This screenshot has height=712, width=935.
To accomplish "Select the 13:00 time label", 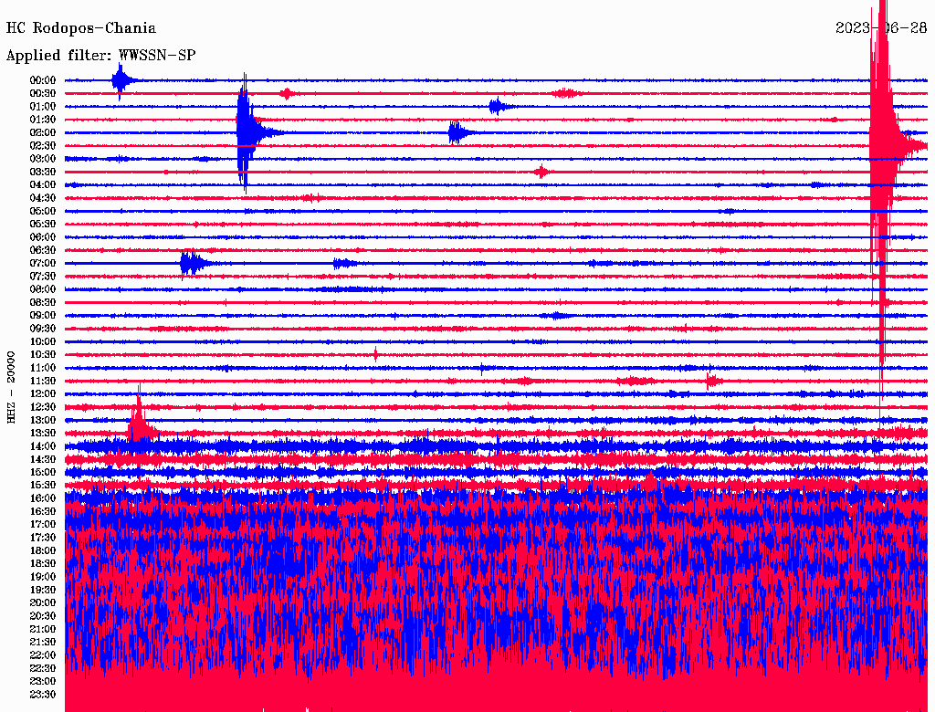I will (x=43, y=421).
